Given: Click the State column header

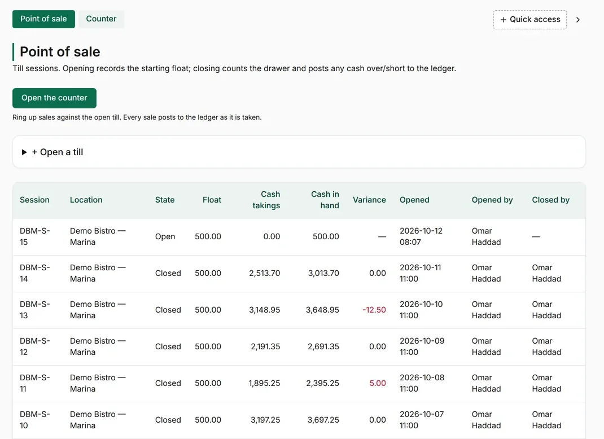Looking at the screenshot, I should [x=165, y=200].
